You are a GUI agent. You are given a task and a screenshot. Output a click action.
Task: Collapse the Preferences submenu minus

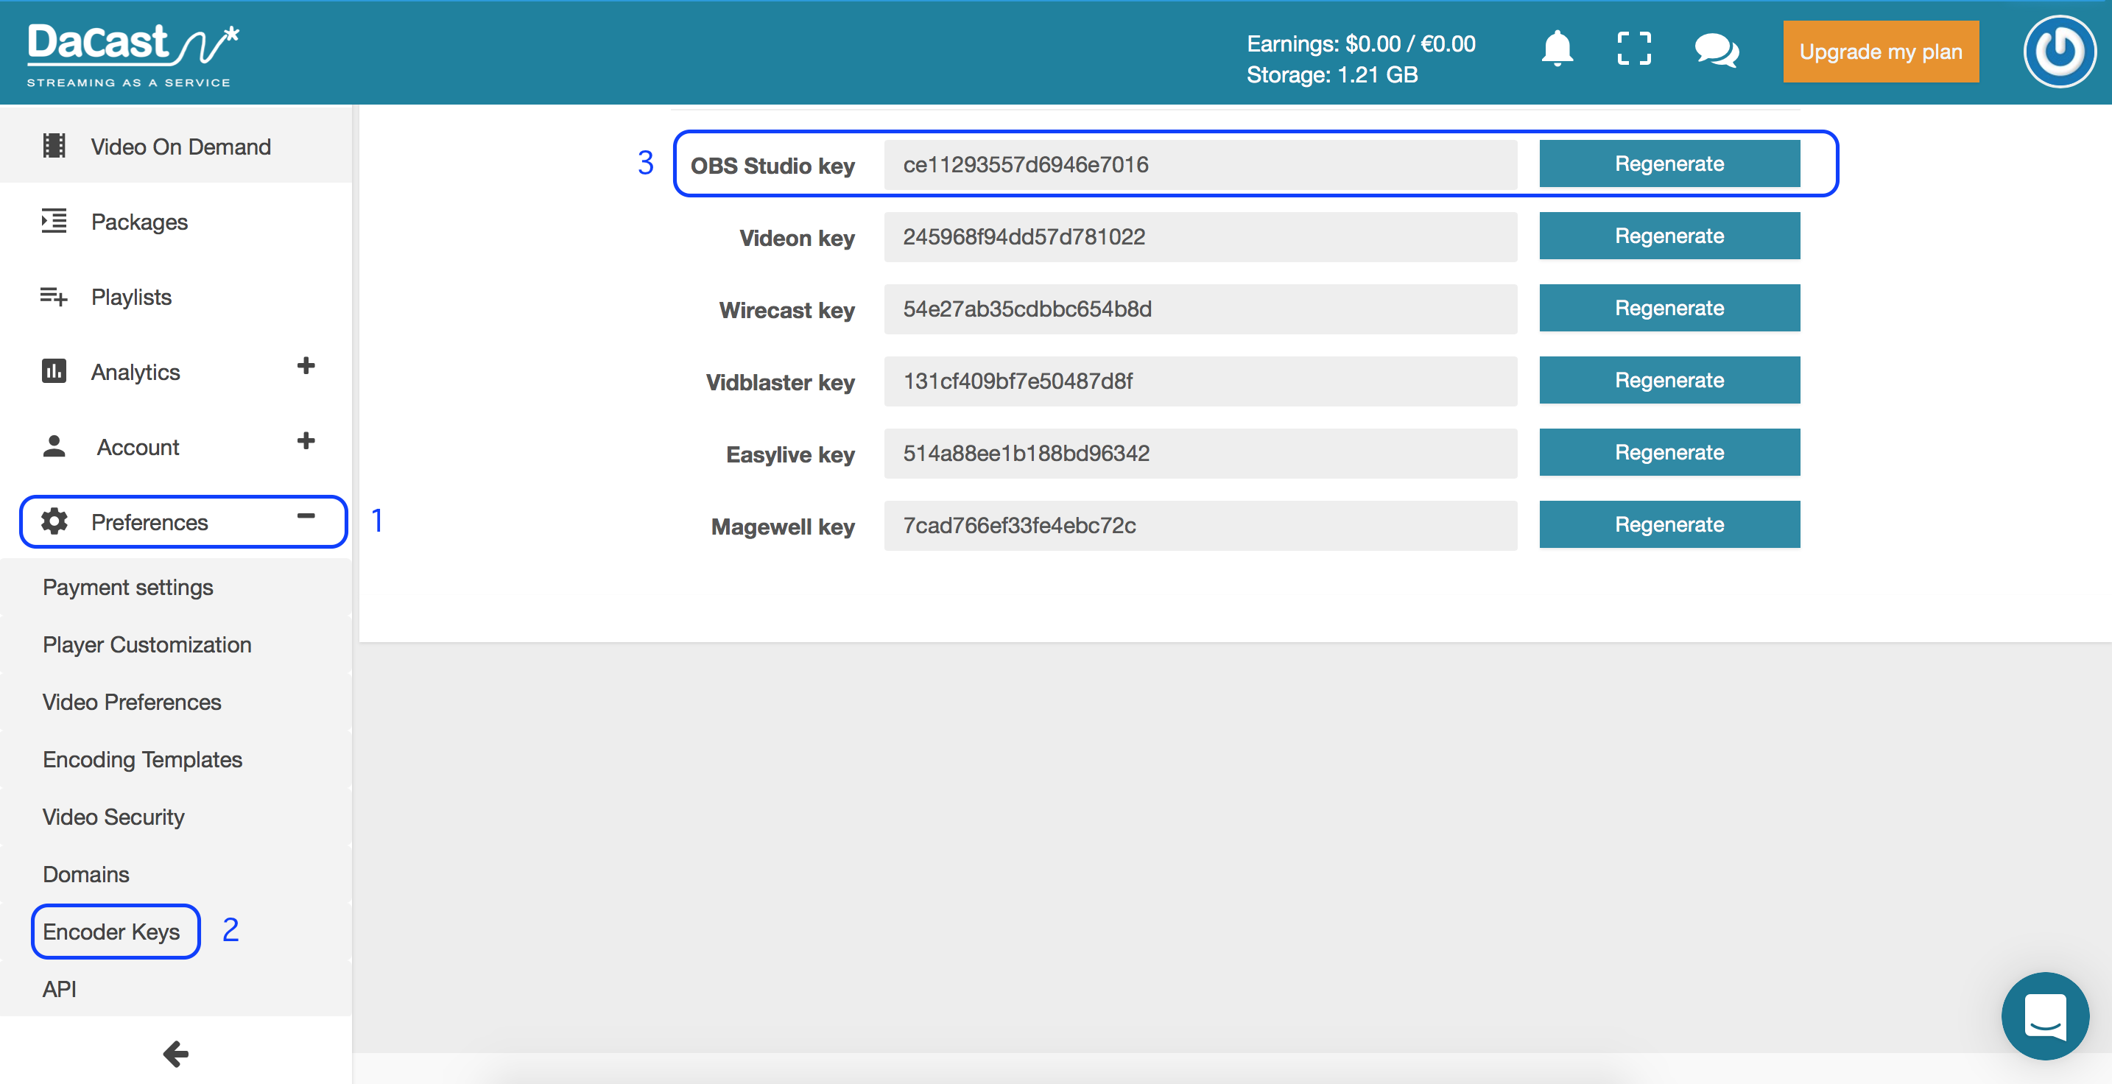pyautogui.click(x=306, y=515)
